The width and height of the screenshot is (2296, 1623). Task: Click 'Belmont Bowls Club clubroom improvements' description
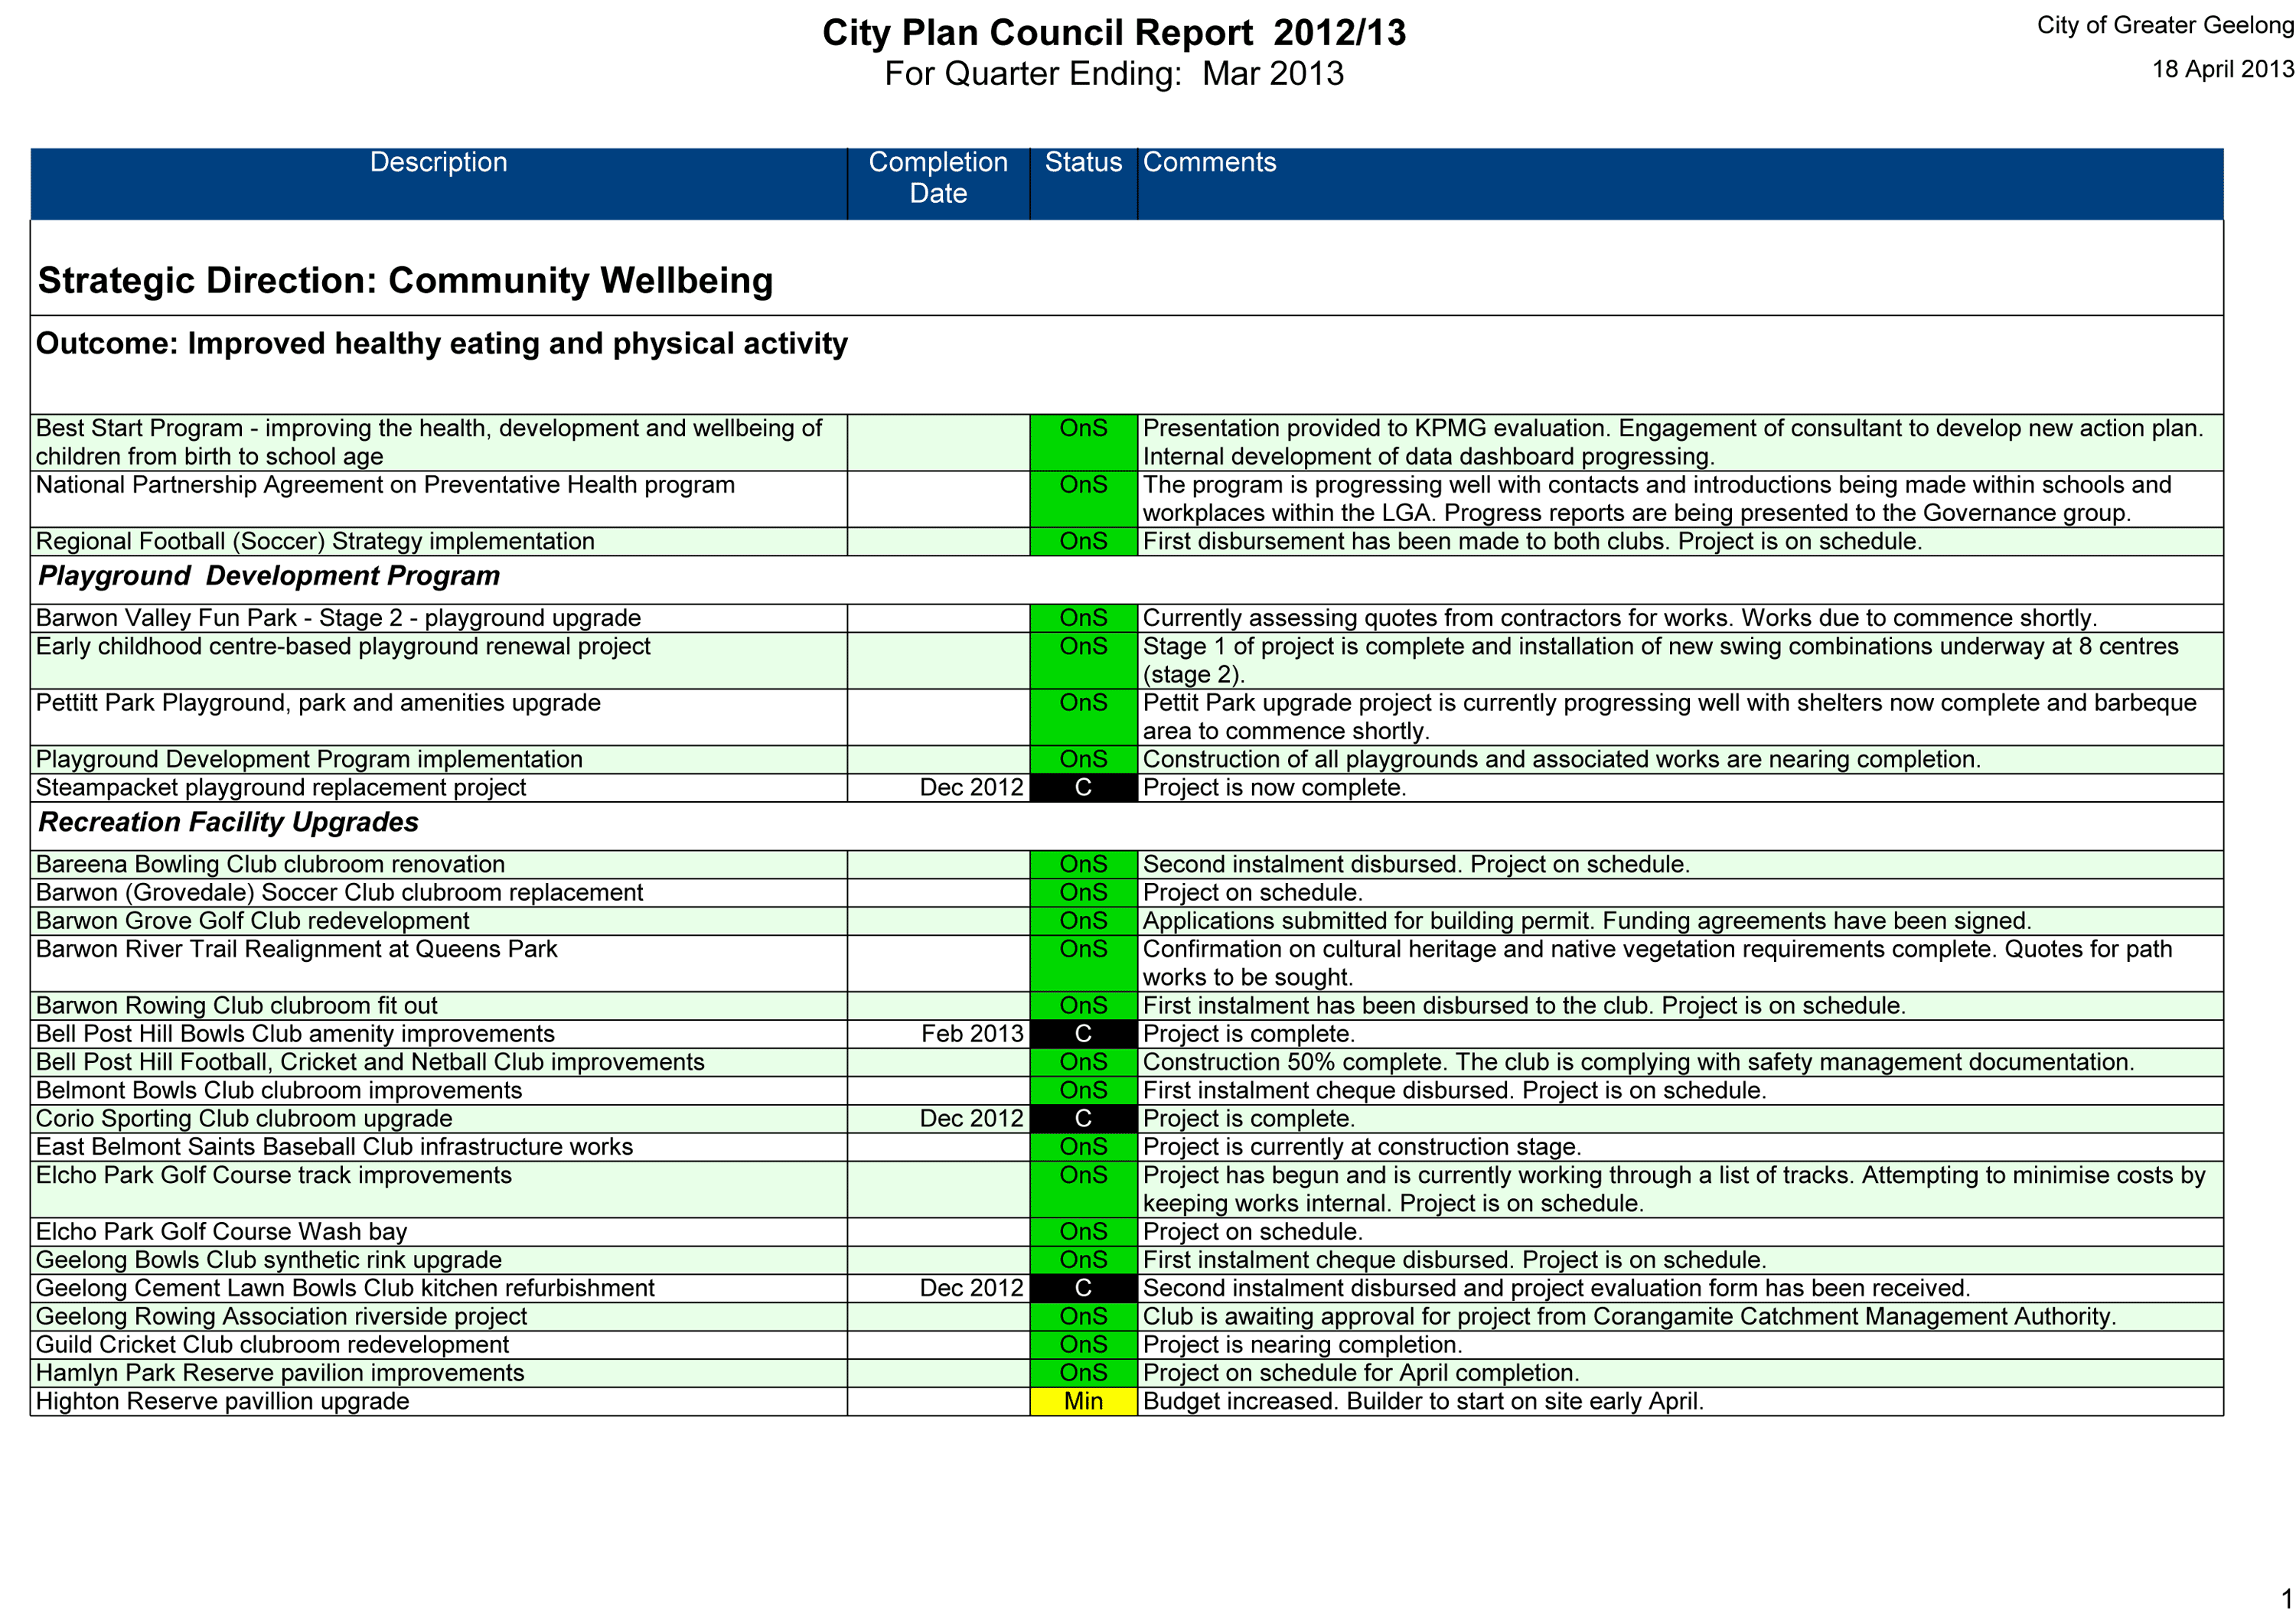pyautogui.click(x=279, y=1091)
